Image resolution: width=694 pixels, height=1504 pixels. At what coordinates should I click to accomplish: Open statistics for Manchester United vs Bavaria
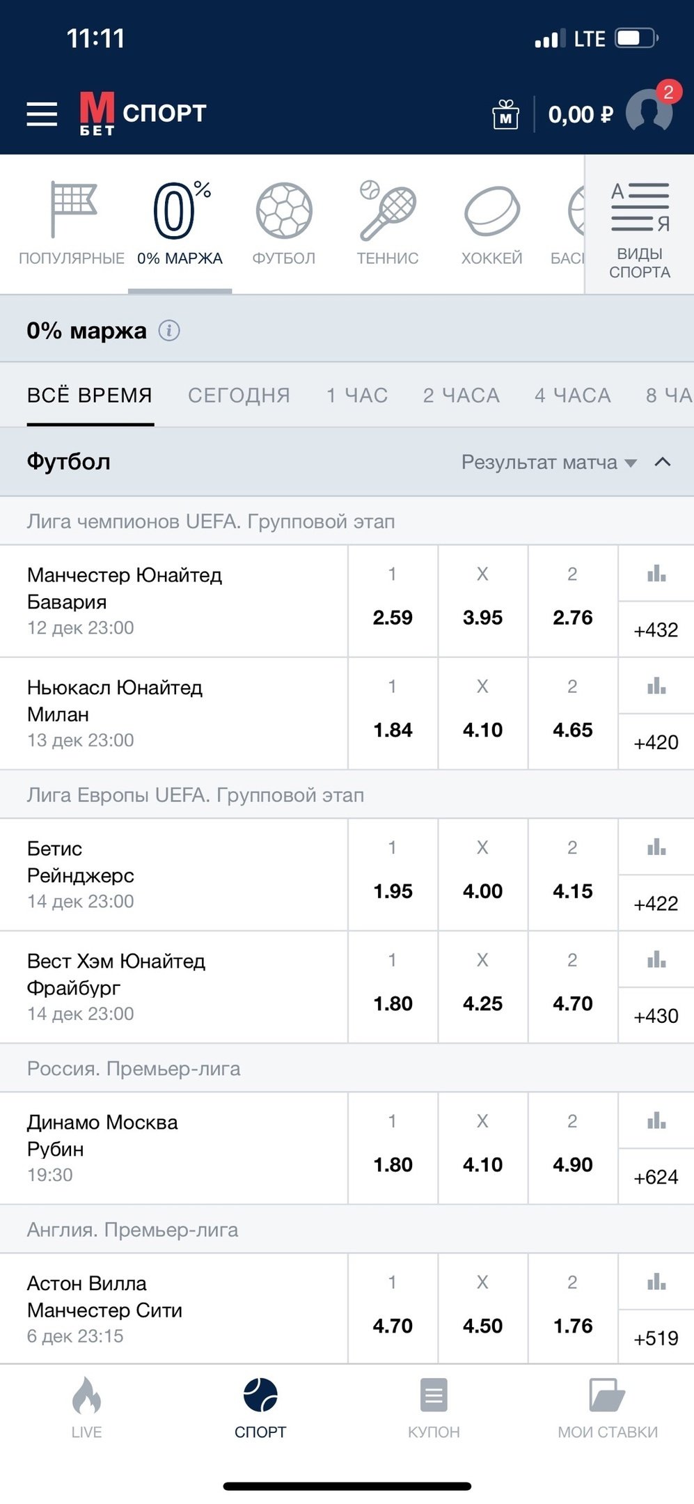(x=656, y=574)
